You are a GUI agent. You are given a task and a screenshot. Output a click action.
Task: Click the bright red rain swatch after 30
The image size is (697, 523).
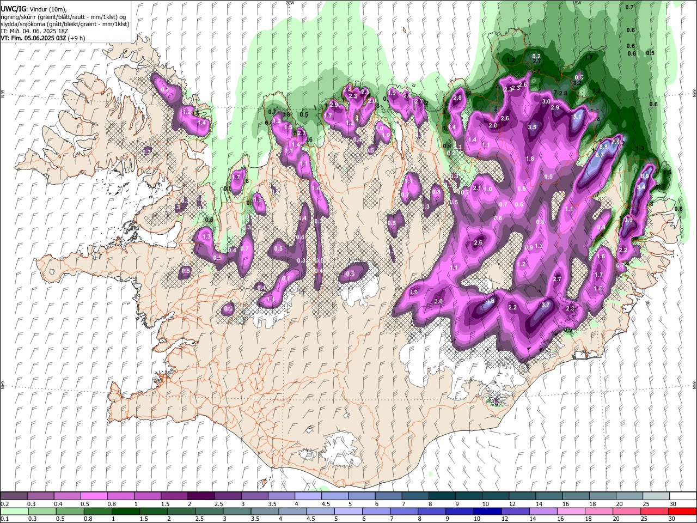pyautogui.click(x=682, y=511)
